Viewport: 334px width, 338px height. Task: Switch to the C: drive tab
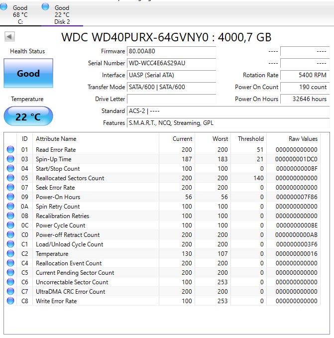click(x=20, y=15)
